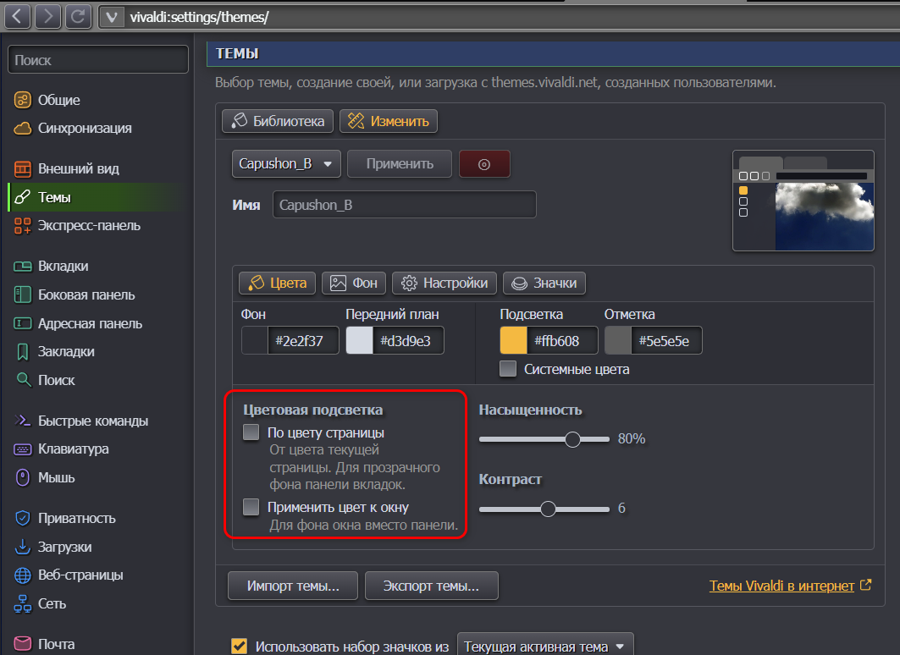Click Экспорт темы button

[432, 586]
